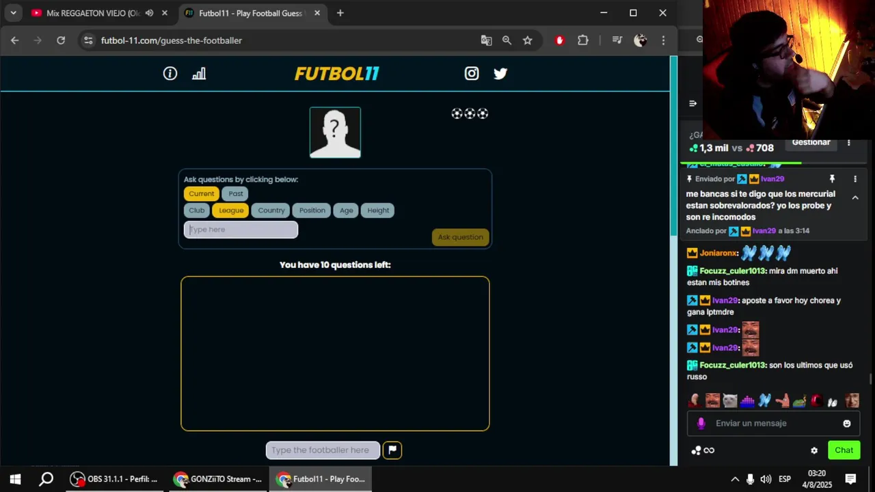Select the Club question type
Image resolution: width=875 pixels, height=492 pixels.
[x=197, y=210]
